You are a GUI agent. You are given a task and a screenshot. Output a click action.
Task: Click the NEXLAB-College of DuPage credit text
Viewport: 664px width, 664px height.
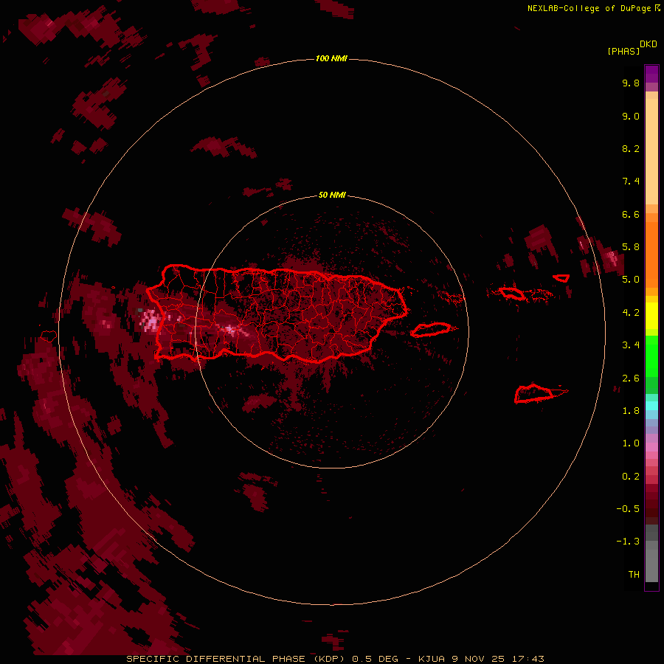point(594,8)
